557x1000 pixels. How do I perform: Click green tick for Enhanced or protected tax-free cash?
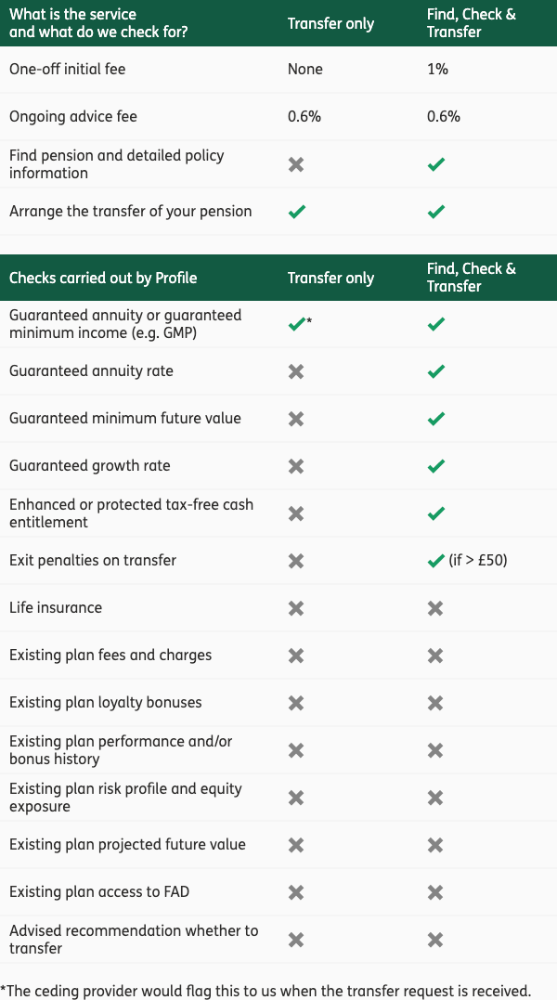[436, 513]
